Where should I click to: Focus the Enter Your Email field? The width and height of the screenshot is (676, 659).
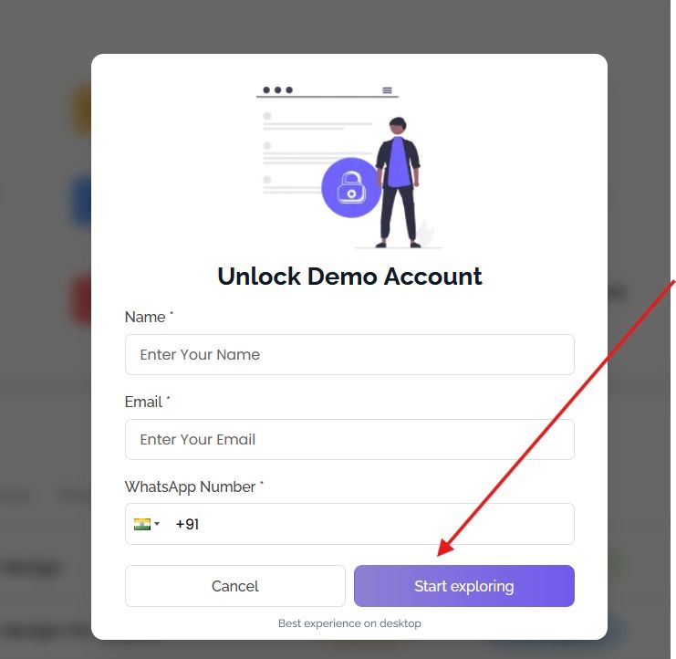(x=349, y=439)
